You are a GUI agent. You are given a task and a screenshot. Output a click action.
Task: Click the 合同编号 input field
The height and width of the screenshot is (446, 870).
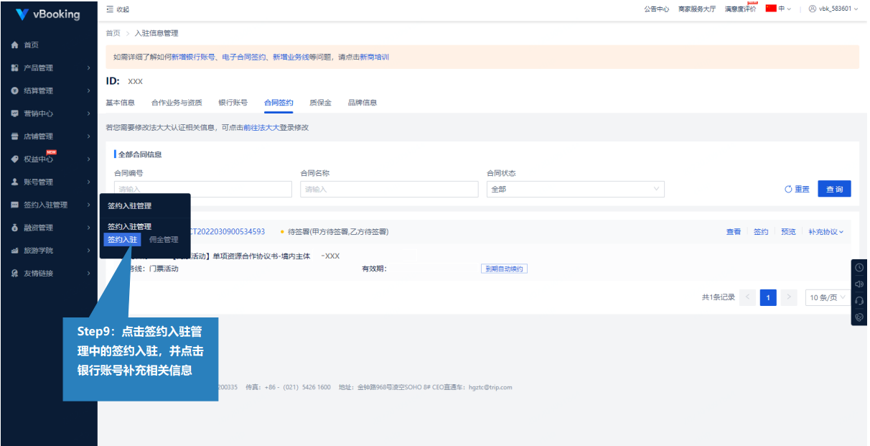(x=202, y=189)
